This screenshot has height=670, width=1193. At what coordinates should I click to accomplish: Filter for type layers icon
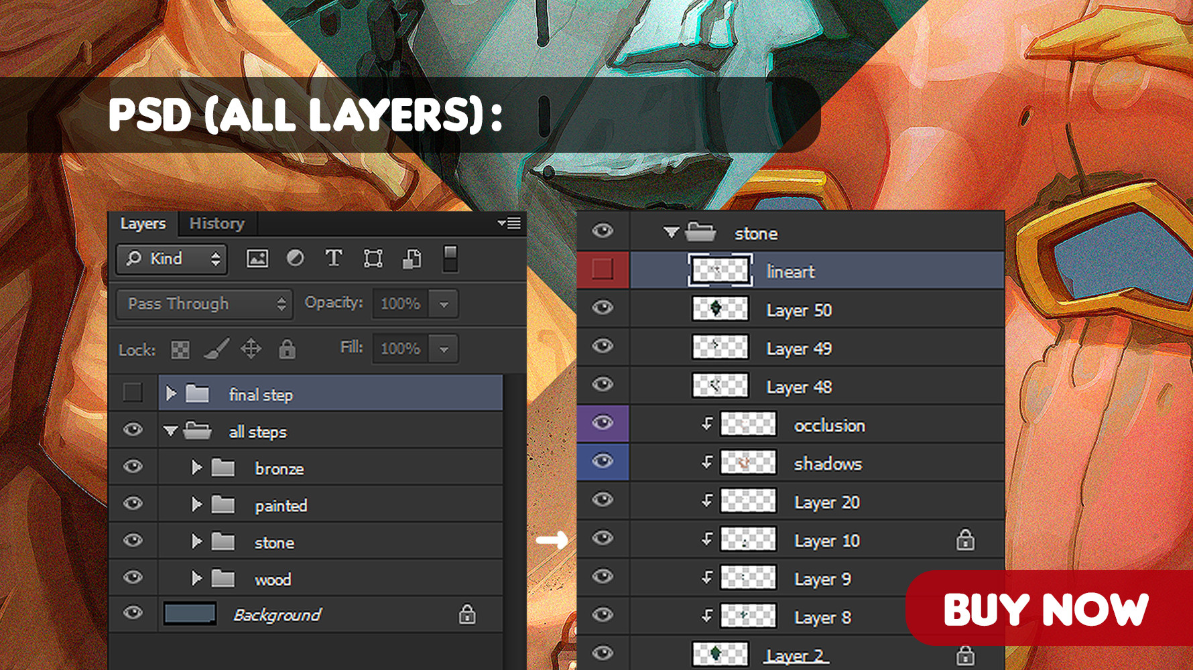tap(334, 258)
